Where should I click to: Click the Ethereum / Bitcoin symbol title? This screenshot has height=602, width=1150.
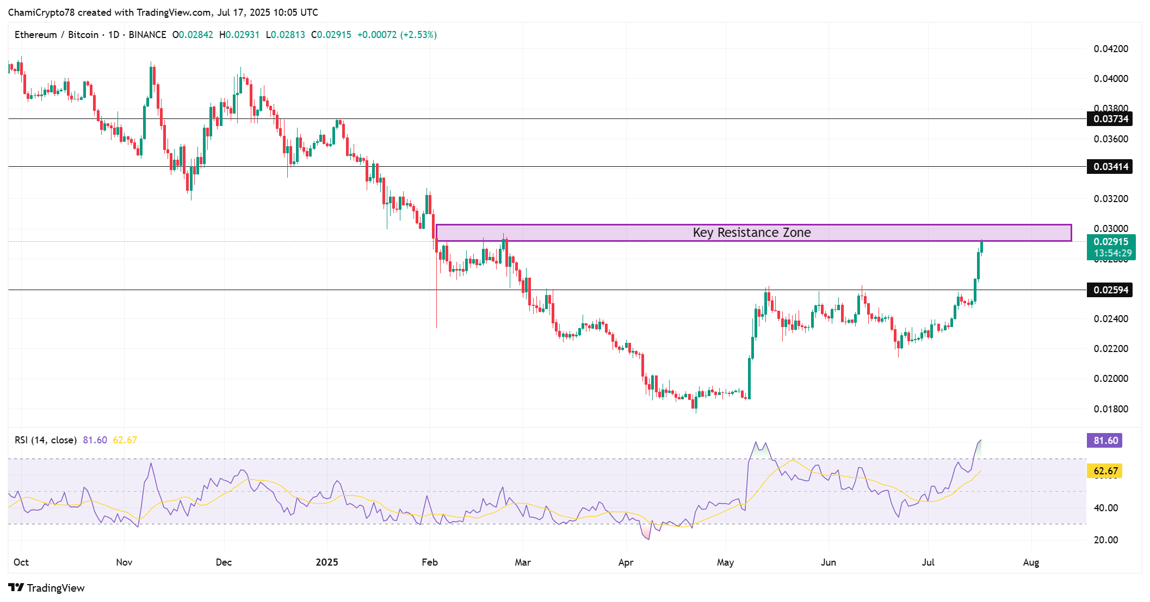click(x=57, y=35)
